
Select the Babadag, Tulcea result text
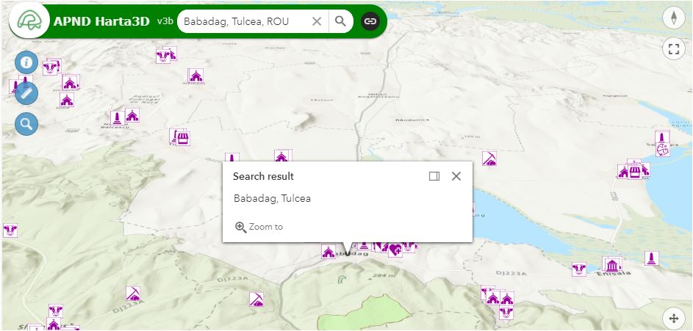click(272, 199)
